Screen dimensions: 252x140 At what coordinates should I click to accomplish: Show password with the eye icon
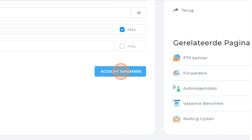coord(139,13)
